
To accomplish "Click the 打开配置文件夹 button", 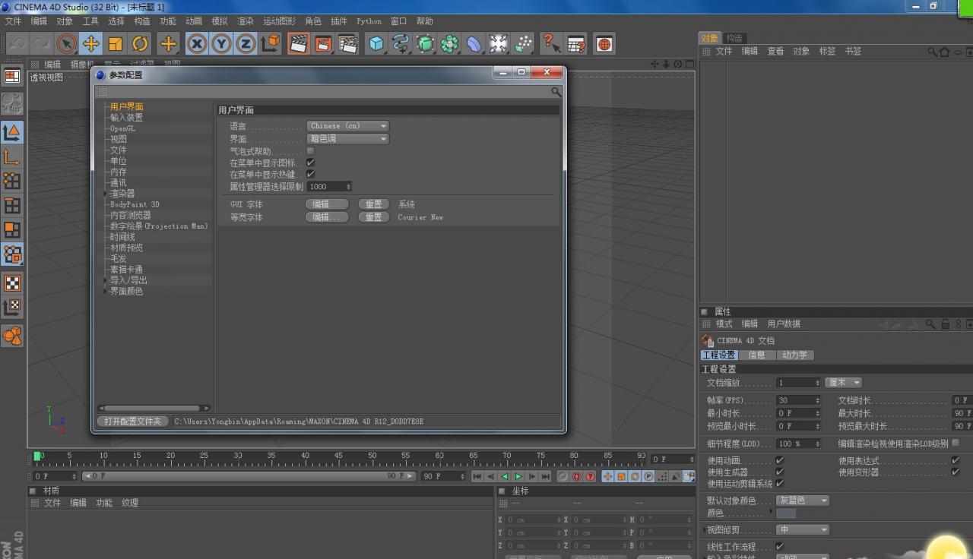I will pyautogui.click(x=133, y=422).
